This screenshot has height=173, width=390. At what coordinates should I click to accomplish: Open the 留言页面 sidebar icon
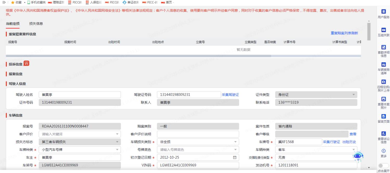[x=383, y=116]
